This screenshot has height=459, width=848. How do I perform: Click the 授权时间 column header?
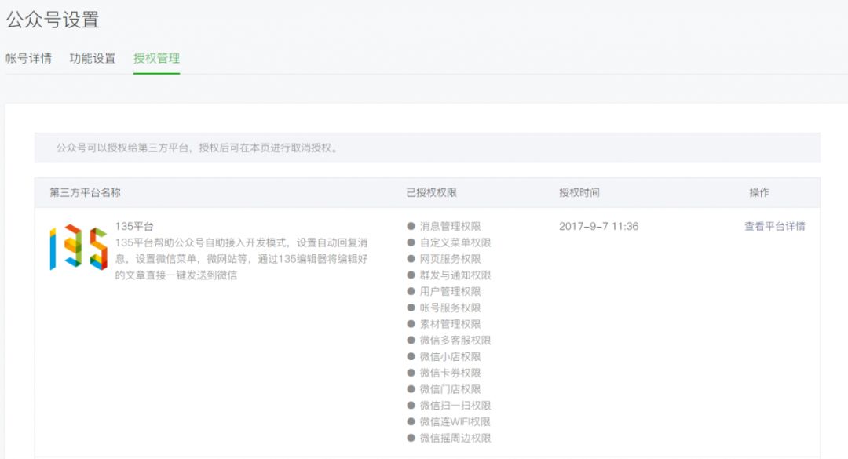[x=576, y=191]
